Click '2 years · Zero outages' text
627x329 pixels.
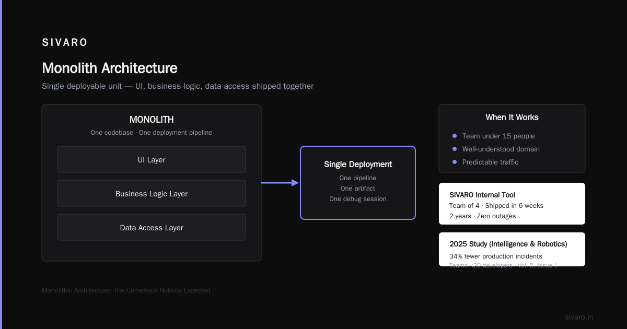482,216
